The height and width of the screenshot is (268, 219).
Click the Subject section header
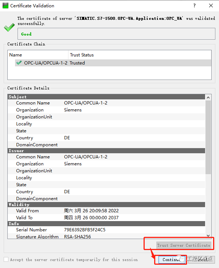(x=106, y=97)
